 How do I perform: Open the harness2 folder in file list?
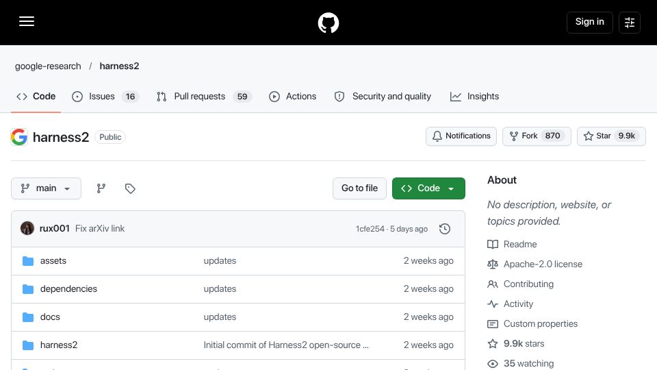pos(59,345)
